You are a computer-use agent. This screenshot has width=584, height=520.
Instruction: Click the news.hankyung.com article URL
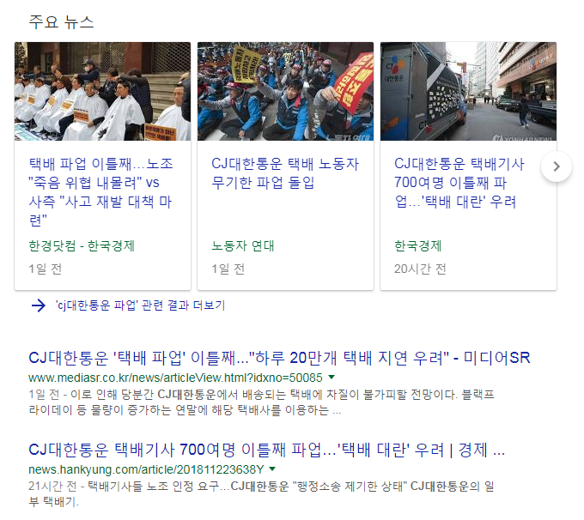[146, 469]
